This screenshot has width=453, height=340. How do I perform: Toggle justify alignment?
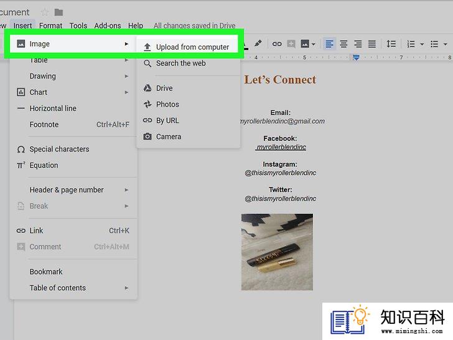[x=372, y=44]
